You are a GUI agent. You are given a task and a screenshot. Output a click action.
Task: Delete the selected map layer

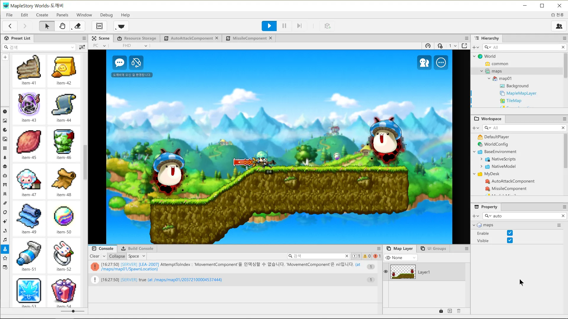click(459, 311)
